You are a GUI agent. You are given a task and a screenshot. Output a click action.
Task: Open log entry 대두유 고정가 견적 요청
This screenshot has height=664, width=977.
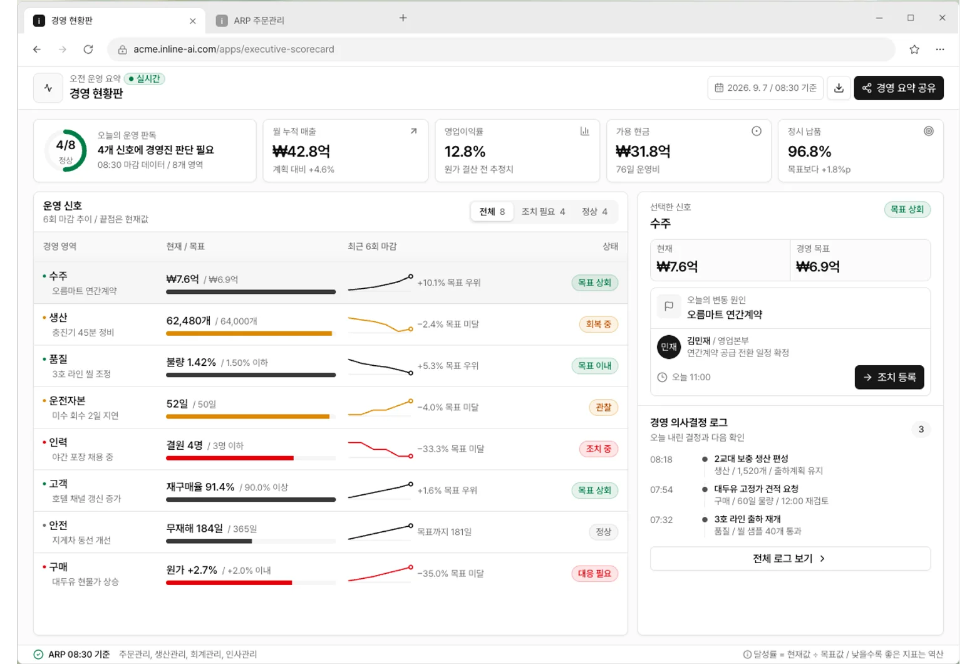790,495
